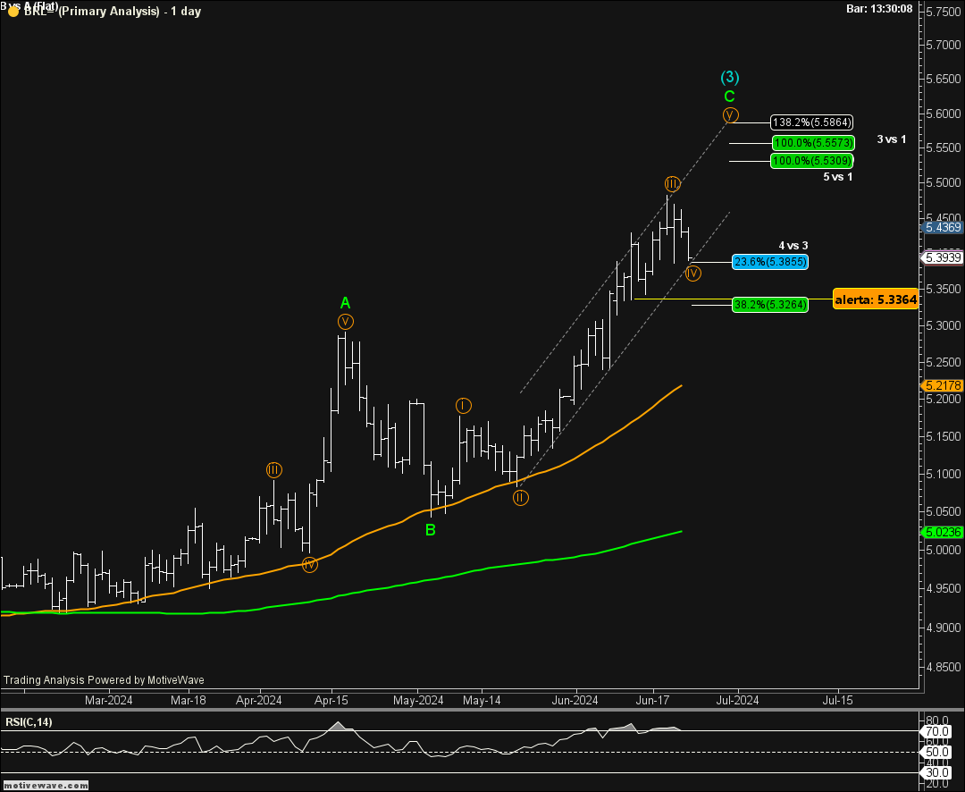Click the '3 vs 1' ratio text
This screenshot has width=965, height=792.
(891, 139)
